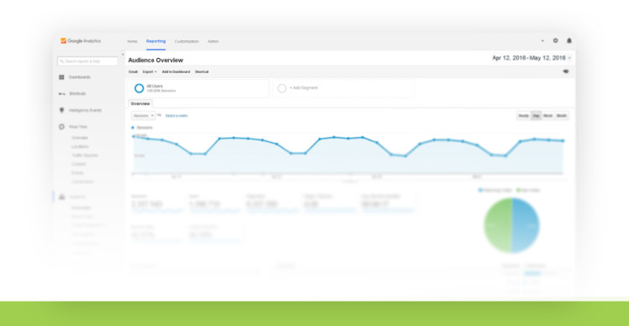The height and width of the screenshot is (326, 629).
Task: Open the notifications bell icon
Action: tap(568, 40)
